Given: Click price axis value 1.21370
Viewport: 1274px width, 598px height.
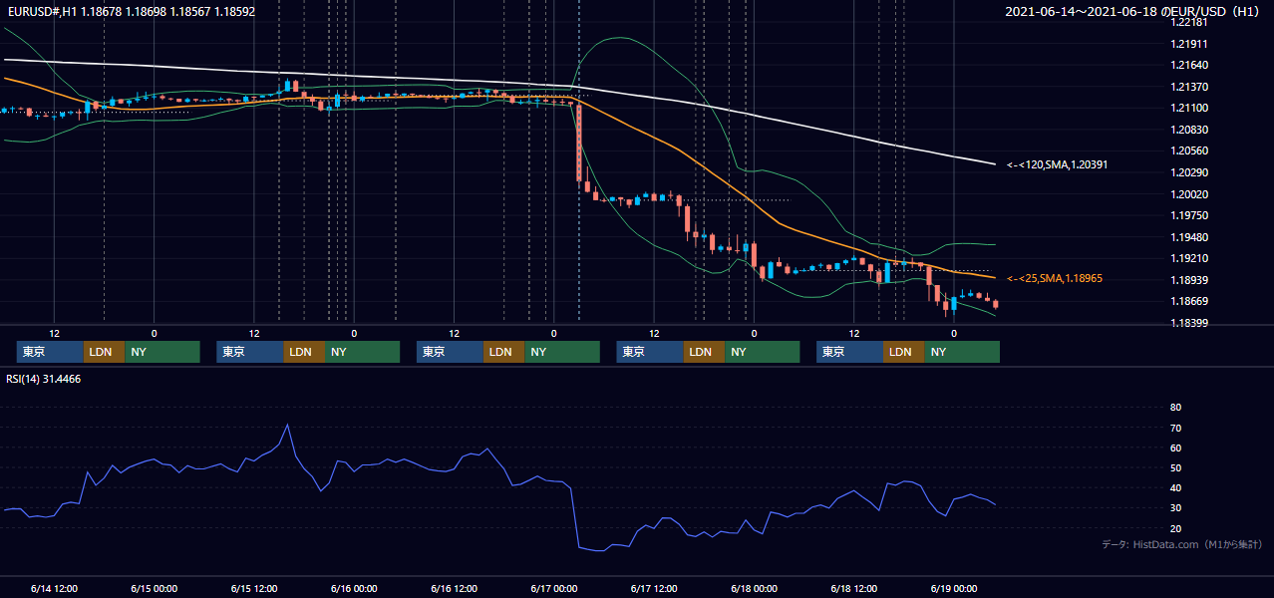Looking at the screenshot, I should (1189, 87).
